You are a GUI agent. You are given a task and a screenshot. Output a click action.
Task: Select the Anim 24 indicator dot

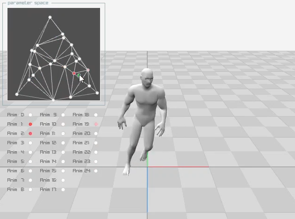[96, 171]
